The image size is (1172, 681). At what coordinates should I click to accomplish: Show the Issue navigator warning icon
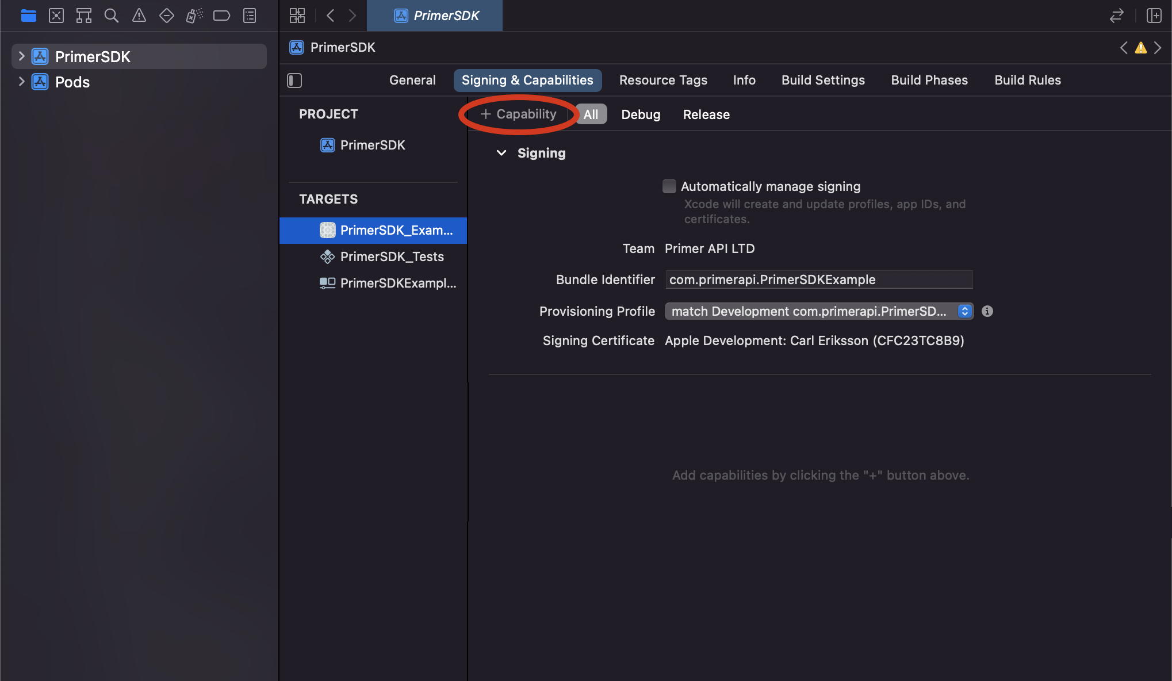point(139,16)
